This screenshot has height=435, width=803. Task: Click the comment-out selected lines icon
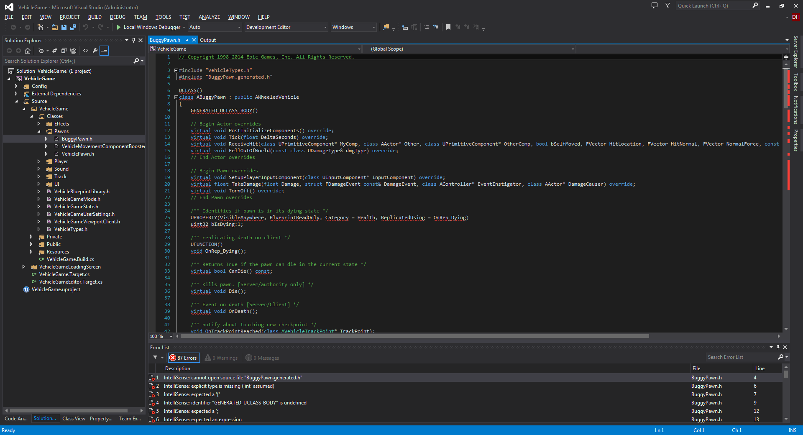point(427,27)
